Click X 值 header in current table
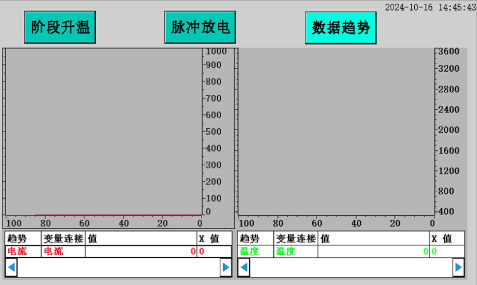477x285 pixels. [x=214, y=238]
